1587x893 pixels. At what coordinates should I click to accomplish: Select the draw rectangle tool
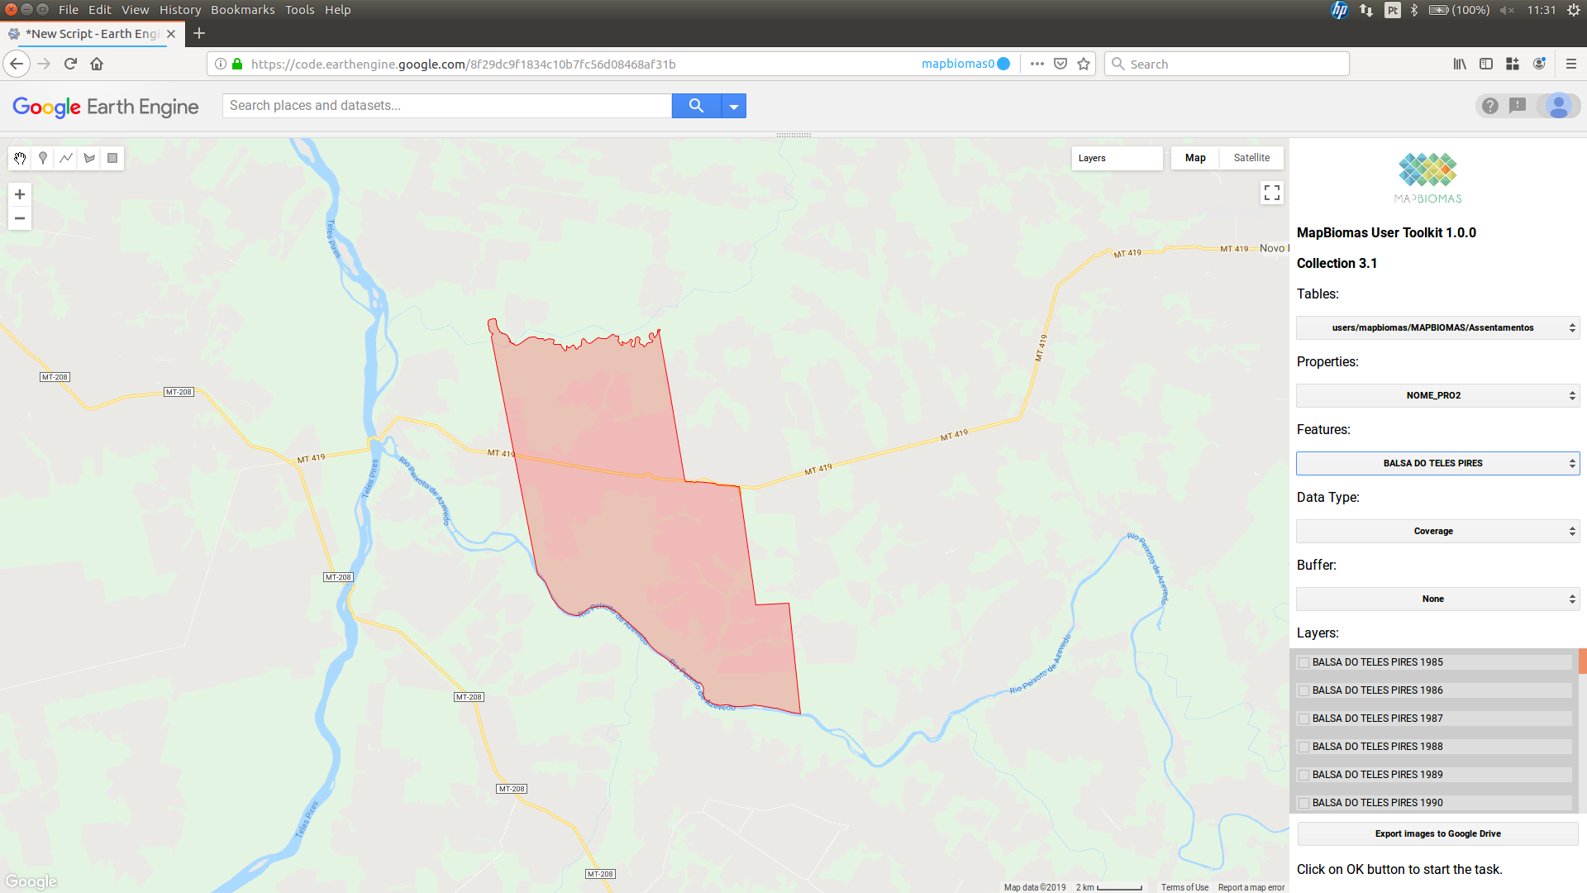click(112, 158)
